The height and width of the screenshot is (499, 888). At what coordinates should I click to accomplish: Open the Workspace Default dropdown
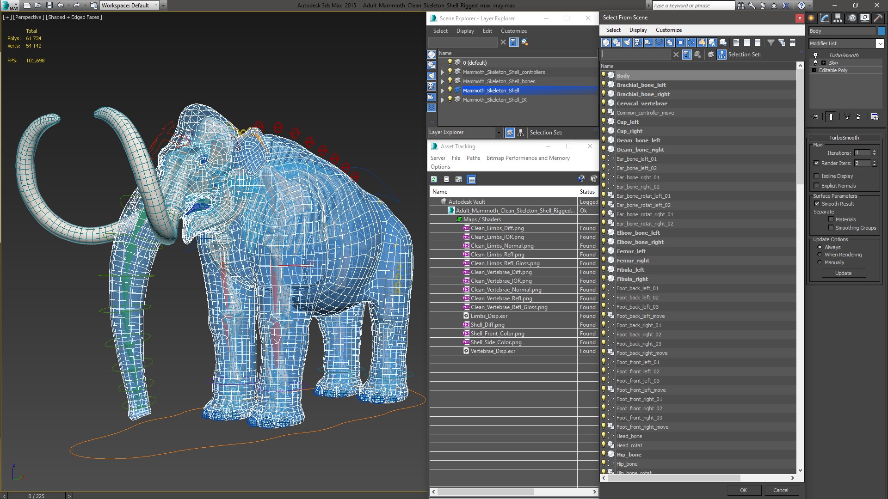[x=156, y=6]
